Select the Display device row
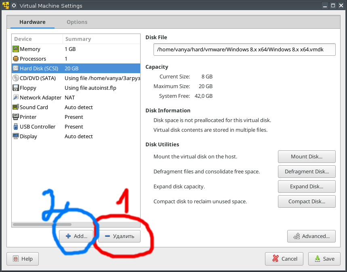The width and height of the screenshot is (347, 272). (x=76, y=137)
